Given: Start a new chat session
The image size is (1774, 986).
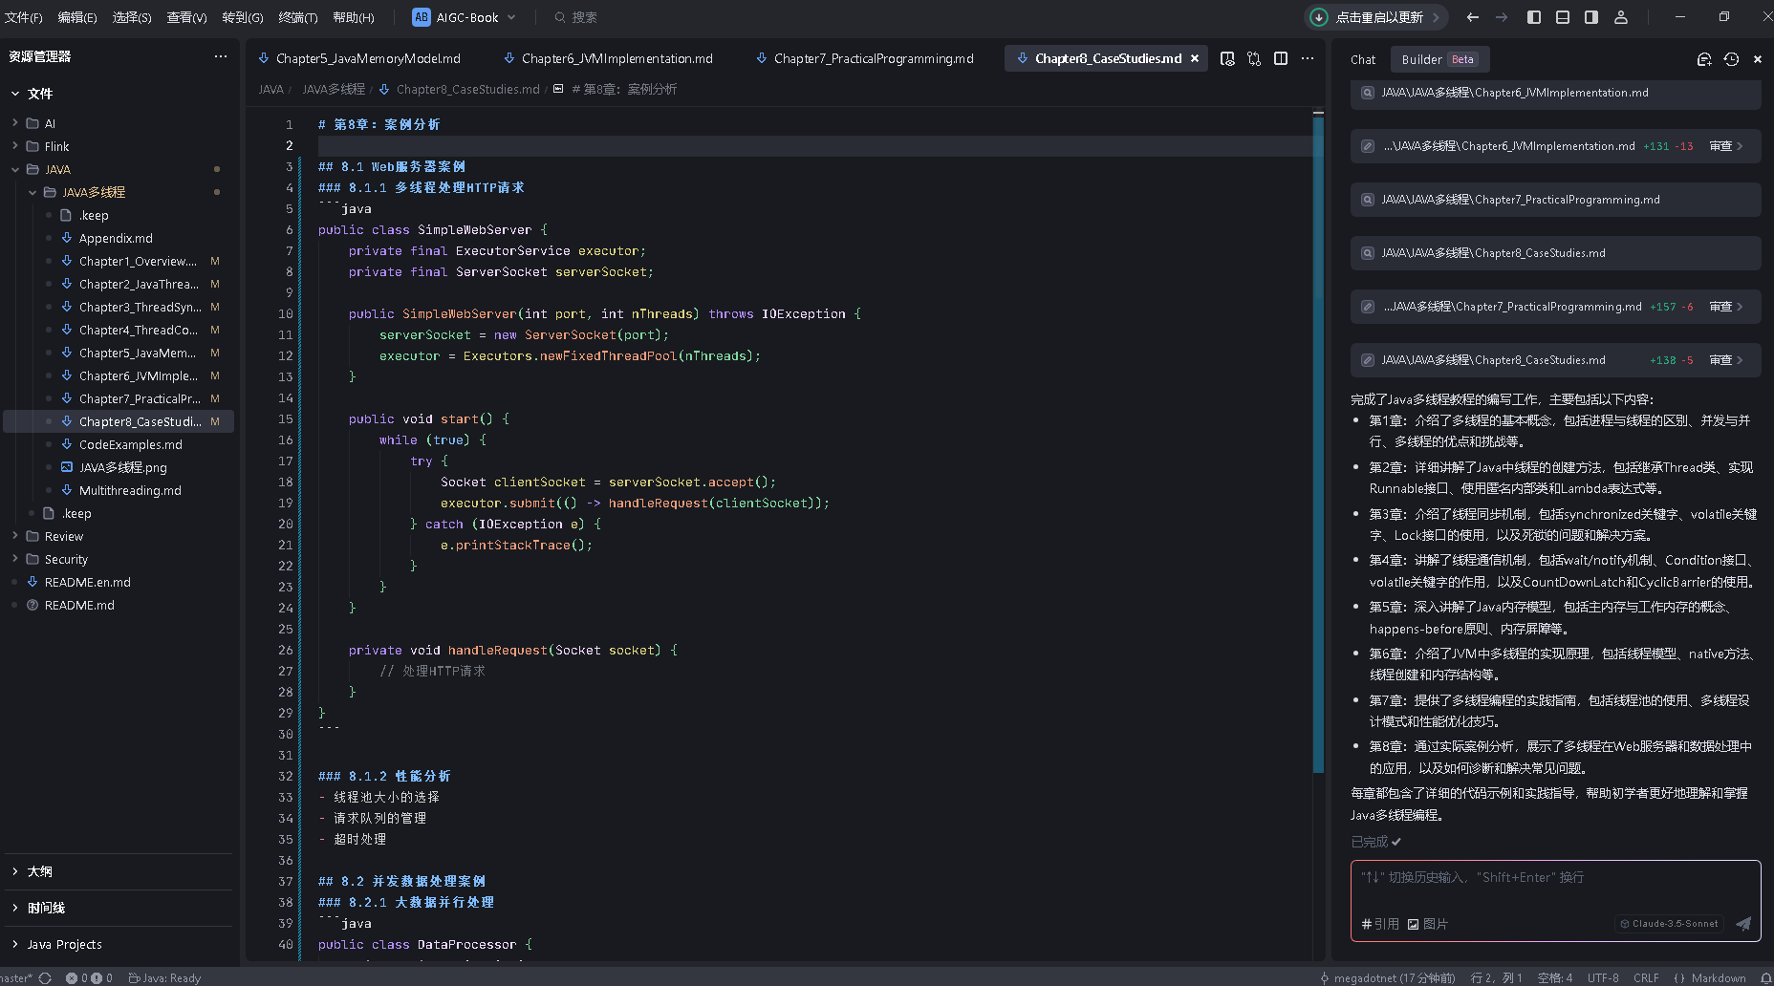Looking at the screenshot, I should pos(1704,59).
